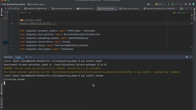Click on ChatOpenAI in the import line

tap(67, 49)
